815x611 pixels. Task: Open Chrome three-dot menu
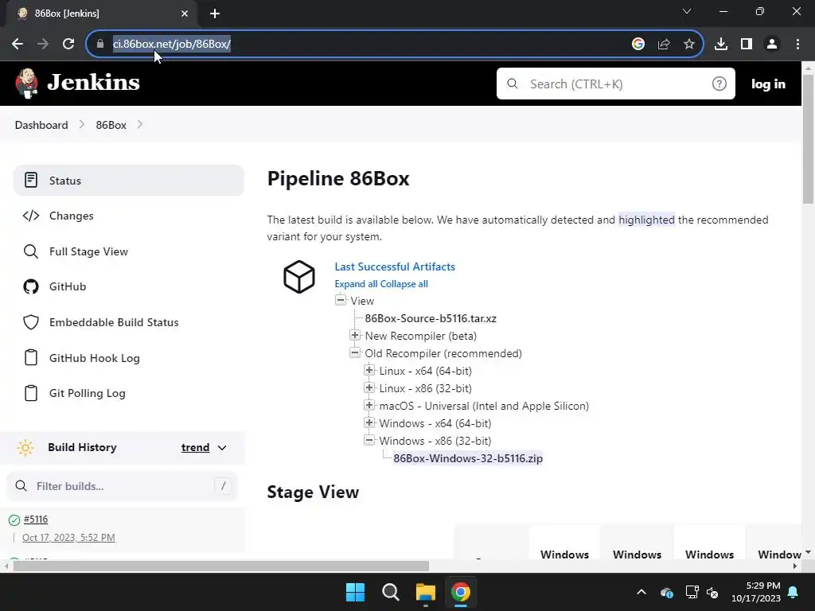click(797, 45)
